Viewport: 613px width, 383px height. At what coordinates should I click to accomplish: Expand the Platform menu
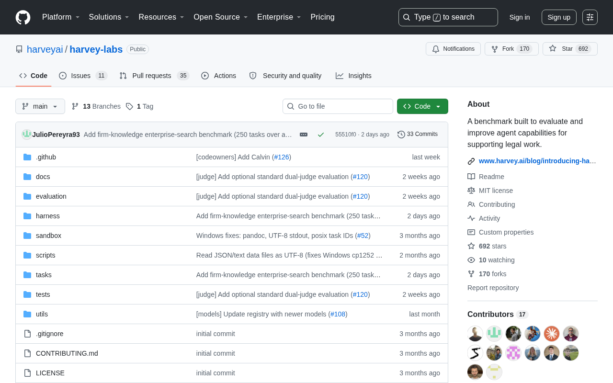(61, 17)
